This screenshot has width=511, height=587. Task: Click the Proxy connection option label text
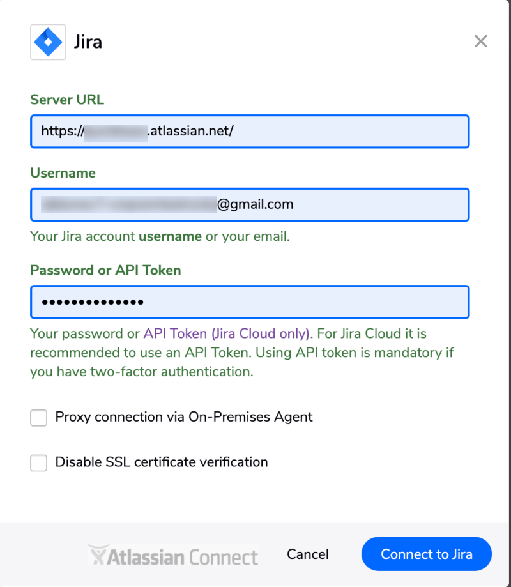(184, 417)
